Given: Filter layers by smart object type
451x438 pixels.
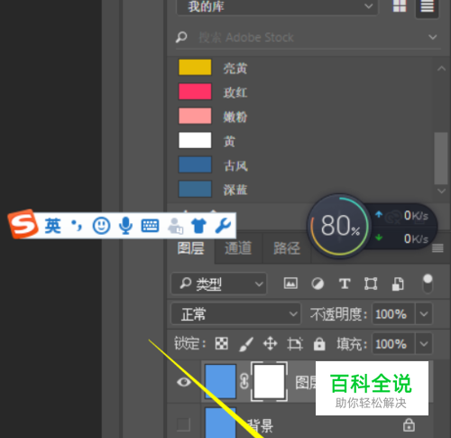Looking at the screenshot, I should [398, 284].
